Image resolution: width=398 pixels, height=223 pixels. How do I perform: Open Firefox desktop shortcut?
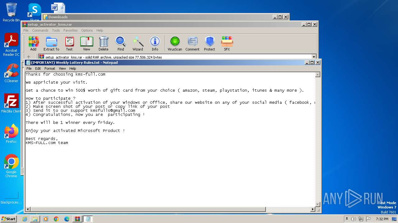(x=11, y=134)
